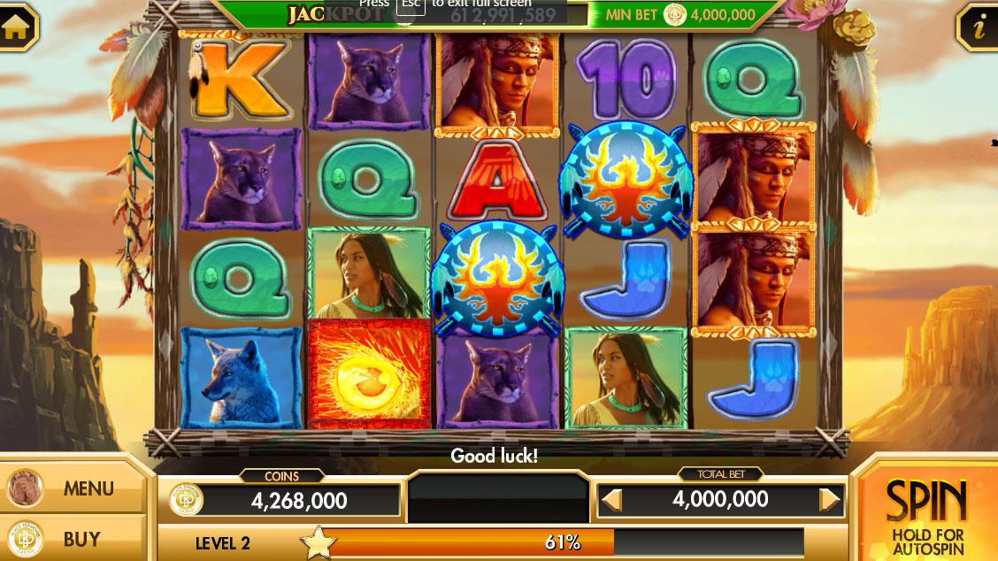Click the red A reel symbol
Screen dimensions: 998x561
click(496, 181)
